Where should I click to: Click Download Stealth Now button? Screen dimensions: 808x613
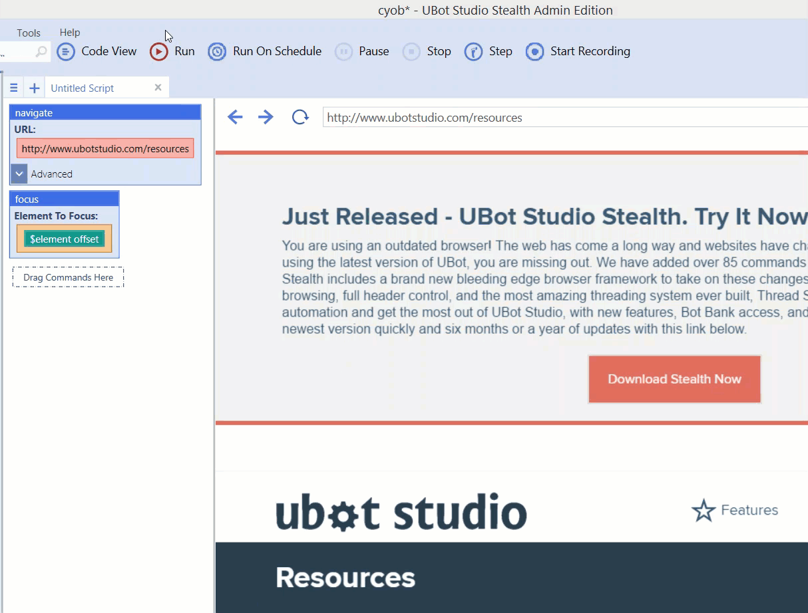(674, 379)
